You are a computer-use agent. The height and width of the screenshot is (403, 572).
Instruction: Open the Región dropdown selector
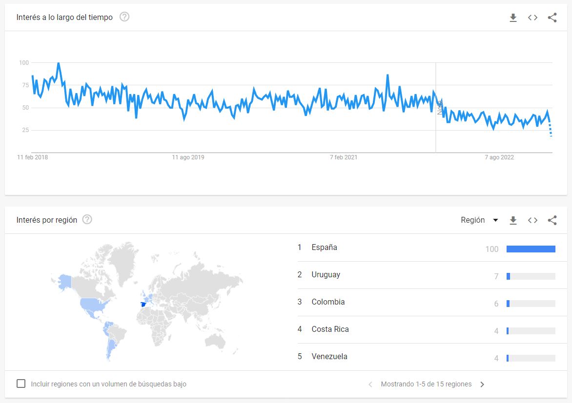(x=479, y=220)
